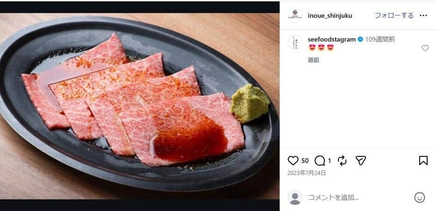Click the repost arrows icon
The width and height of the screenshot is (436, 211).
click(342, 161)
